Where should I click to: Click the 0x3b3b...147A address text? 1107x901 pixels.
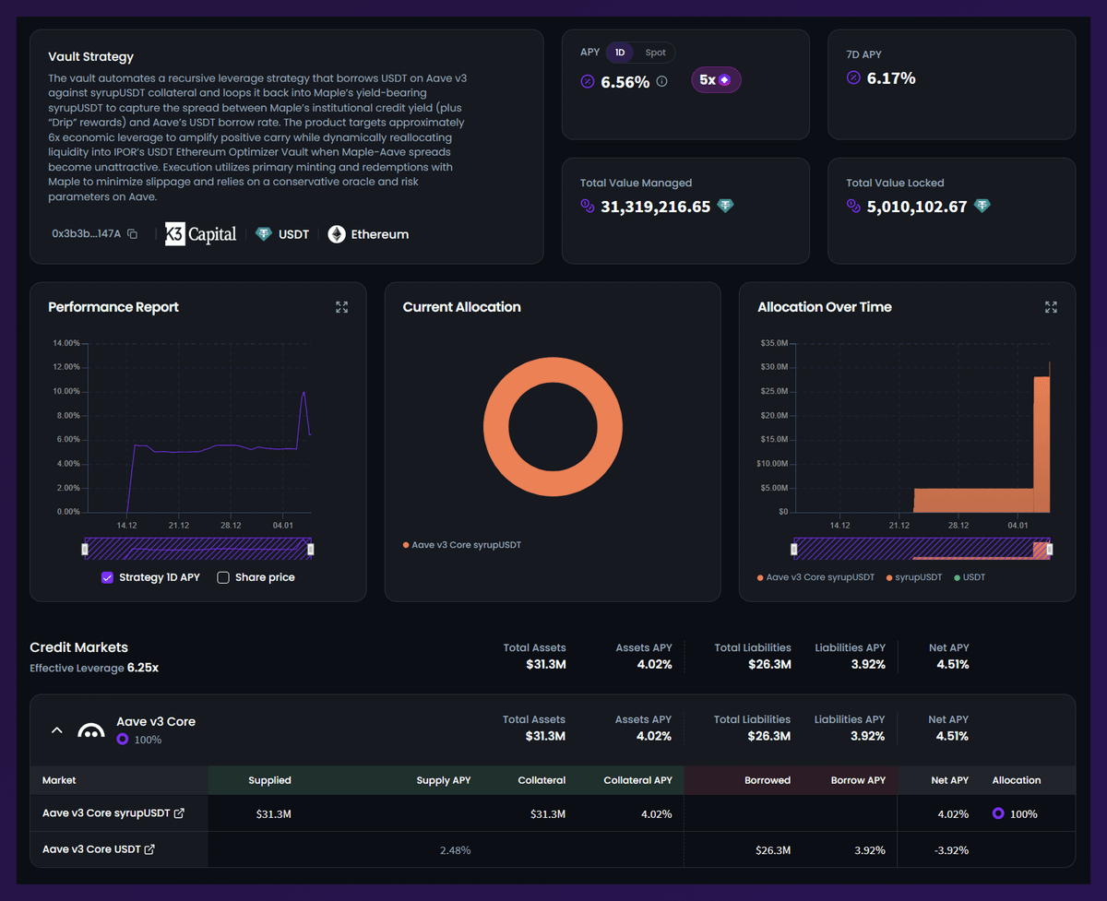[87, 234]
